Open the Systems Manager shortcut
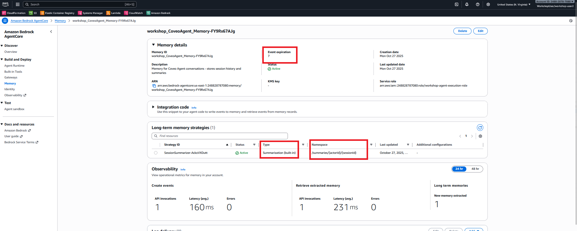 click(90, 13)
